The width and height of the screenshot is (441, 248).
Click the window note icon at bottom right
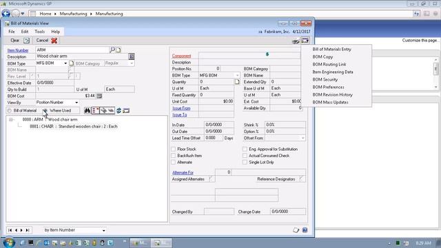(x=296, y=230)
